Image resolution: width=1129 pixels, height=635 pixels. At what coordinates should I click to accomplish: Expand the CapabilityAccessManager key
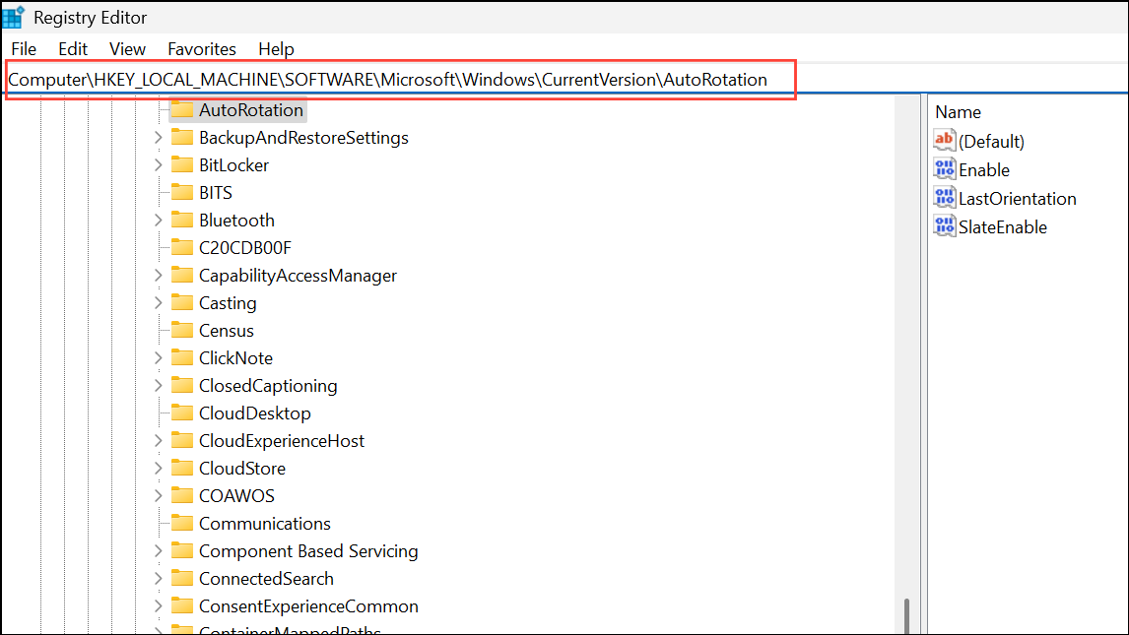click(159, 276)
